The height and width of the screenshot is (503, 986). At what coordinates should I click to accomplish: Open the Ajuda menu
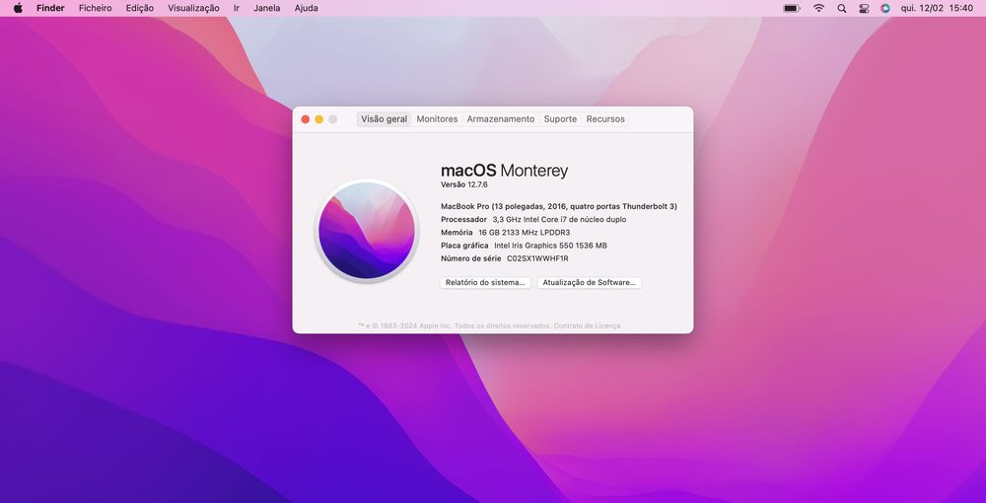pyautogui.click(x=307, y=8)
